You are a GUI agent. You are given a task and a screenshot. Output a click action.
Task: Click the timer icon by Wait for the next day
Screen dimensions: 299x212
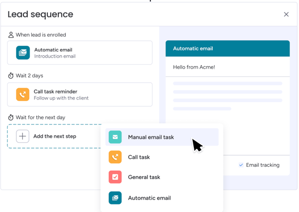tap(11, 117)
